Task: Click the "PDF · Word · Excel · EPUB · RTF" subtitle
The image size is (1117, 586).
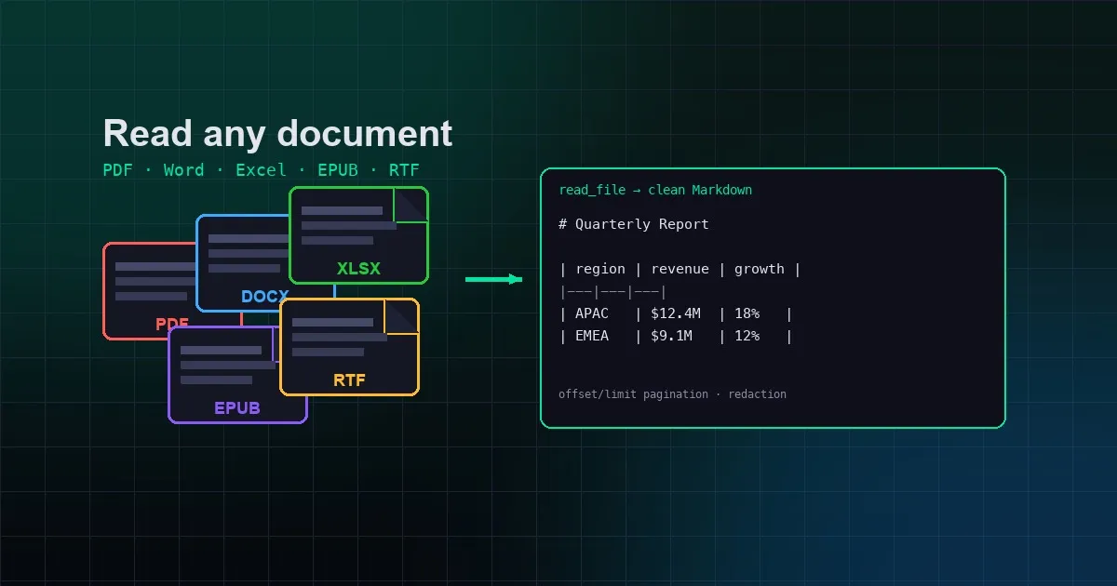Action: 261,170
